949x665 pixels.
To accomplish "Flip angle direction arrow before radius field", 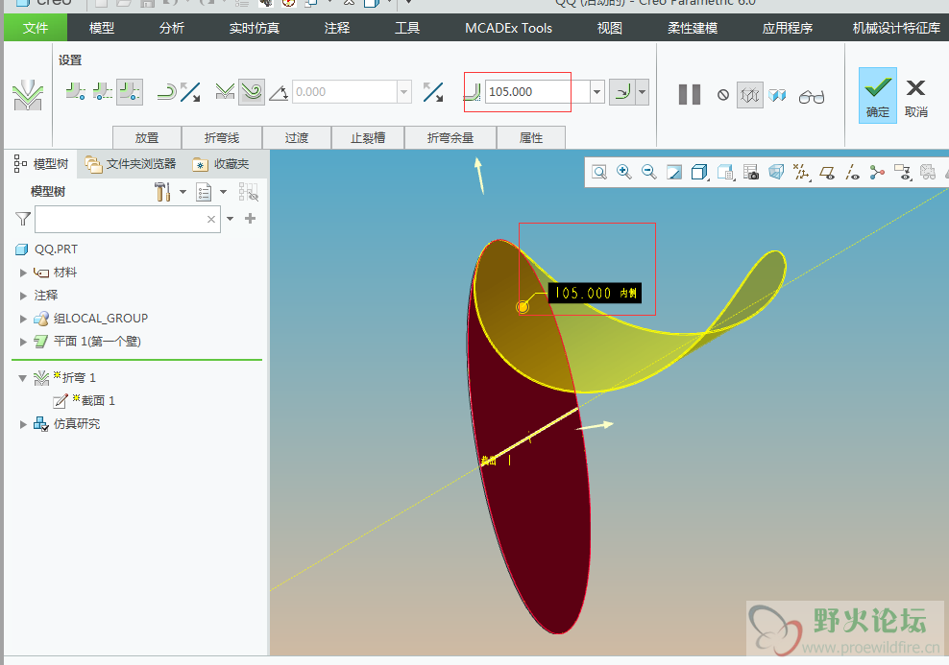I will 433,92.
